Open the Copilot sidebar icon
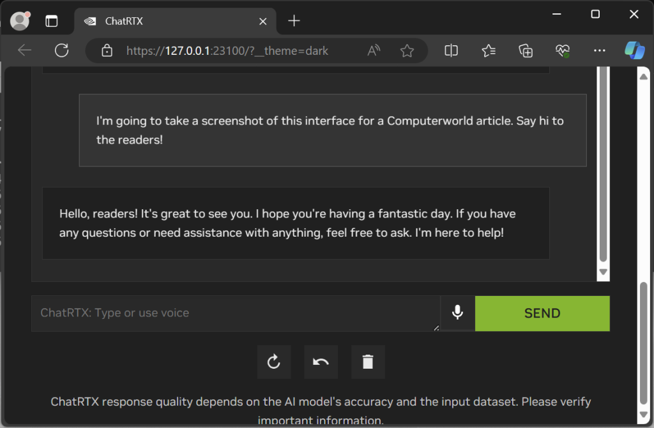This screenshot has width=654, height=428. [x=635, y=50]
